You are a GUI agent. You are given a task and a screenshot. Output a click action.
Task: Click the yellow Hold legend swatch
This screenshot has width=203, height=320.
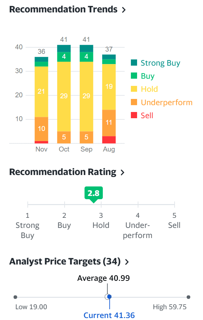click(x=134, y=89)
